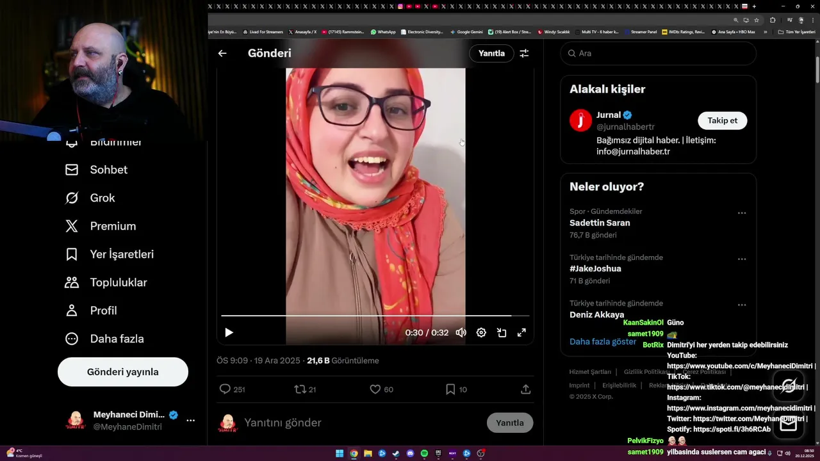
Task: Click the 21,6 B Görüntüleme view count
Action: click(343, 360)
